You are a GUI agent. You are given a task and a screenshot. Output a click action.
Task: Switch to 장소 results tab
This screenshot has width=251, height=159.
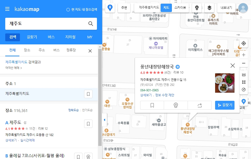[27, 50]
